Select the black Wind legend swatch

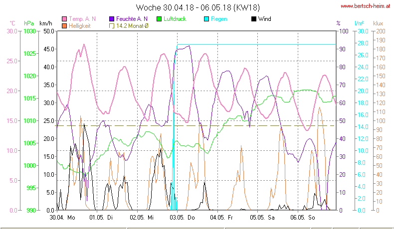(x=254, y=19)
